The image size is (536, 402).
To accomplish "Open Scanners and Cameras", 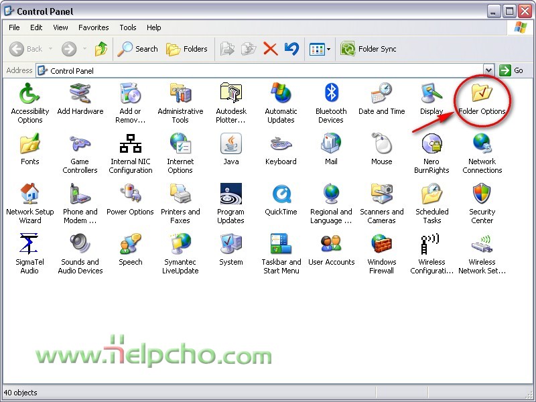I will [381, 204].
